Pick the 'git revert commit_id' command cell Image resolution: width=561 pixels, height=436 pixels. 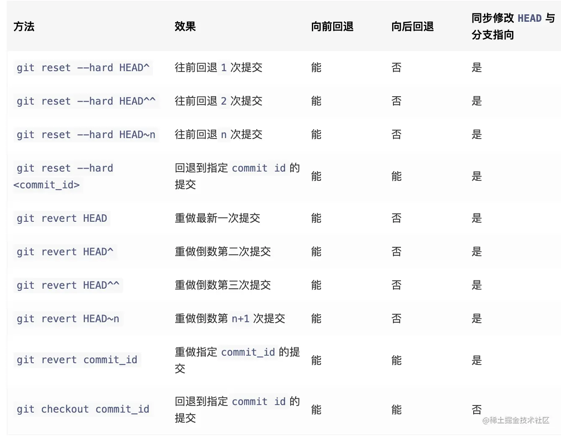[77, 359]
